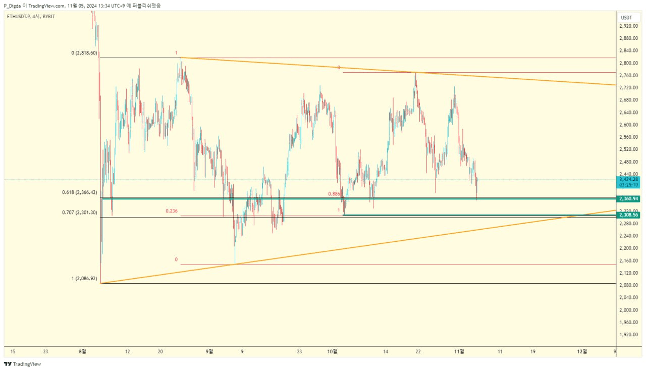Select the 12월 date on the time axis
This screenshot has height=371, width=646.
click(582, 352)
